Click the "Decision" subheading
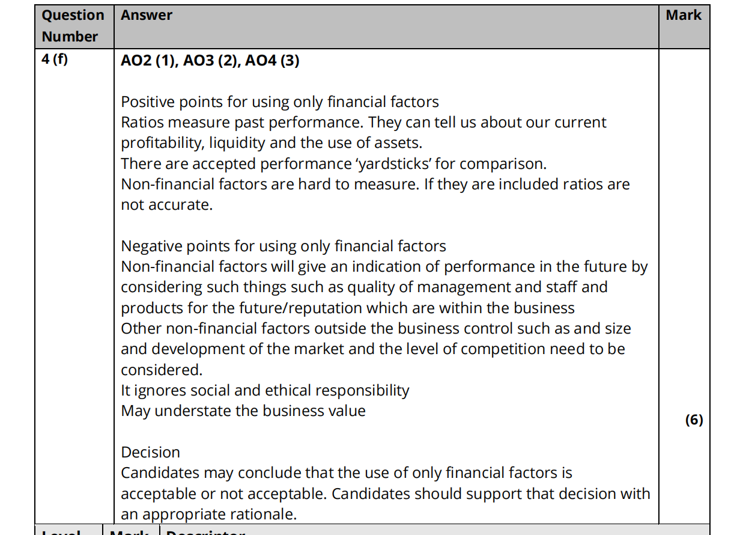746x535 pixels. tap(150, 453)
